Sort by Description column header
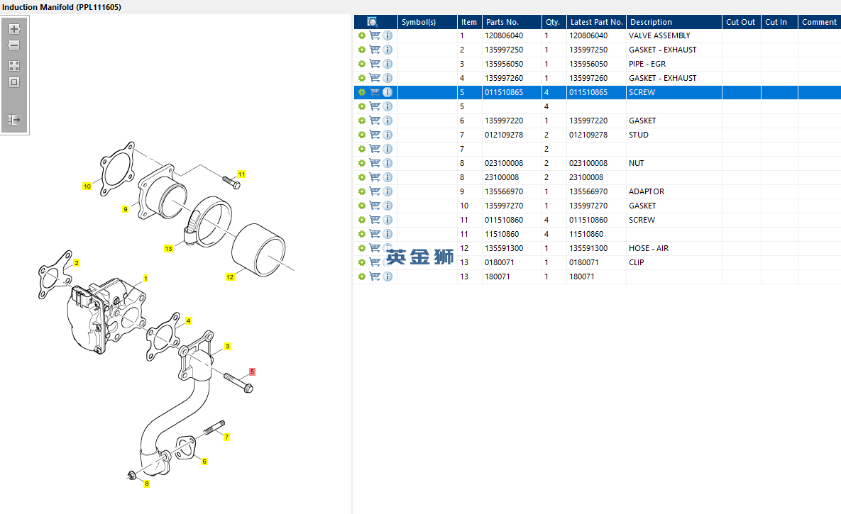Image resolution: width=841 pixels, height=514 pixels. point(674,22)
